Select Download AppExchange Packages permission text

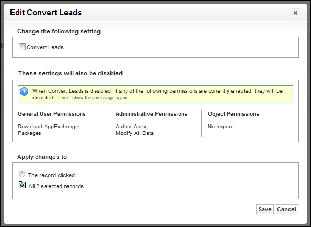coord(48,130)
